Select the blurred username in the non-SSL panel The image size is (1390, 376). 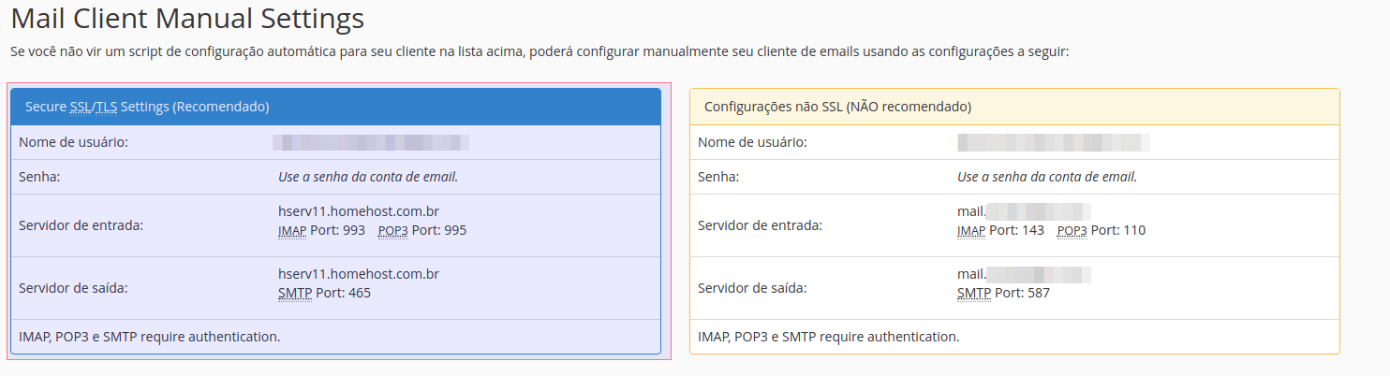pos(1053,142)
